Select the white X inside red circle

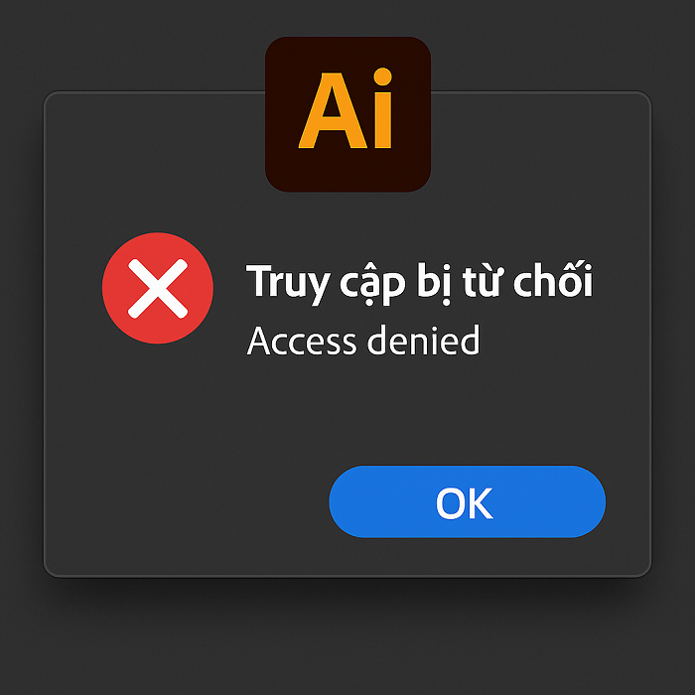coord(158,289)
